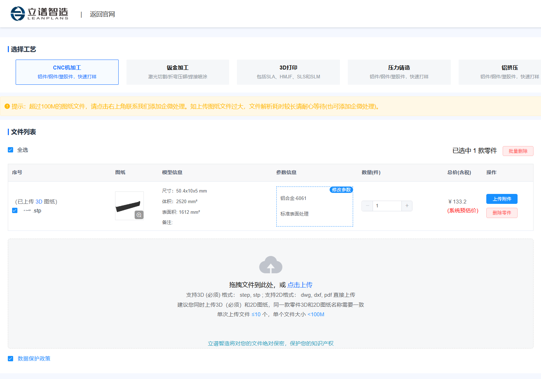
Task: Click the 标准表面处理 text
Action: (294, 214)
